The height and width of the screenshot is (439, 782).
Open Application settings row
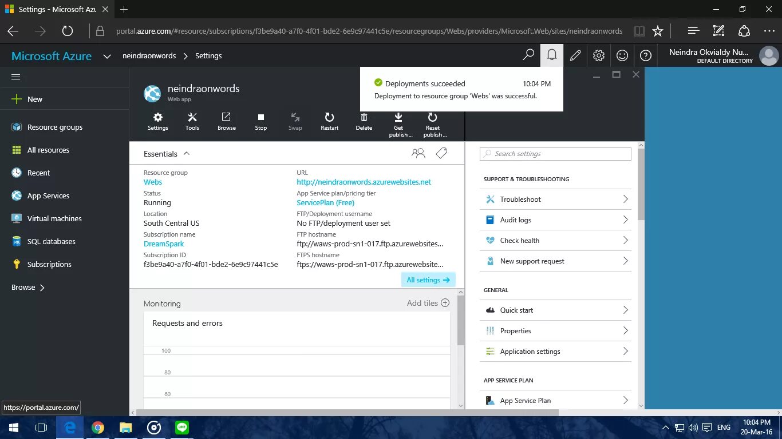pyautogui.click(x=555, y=352)
